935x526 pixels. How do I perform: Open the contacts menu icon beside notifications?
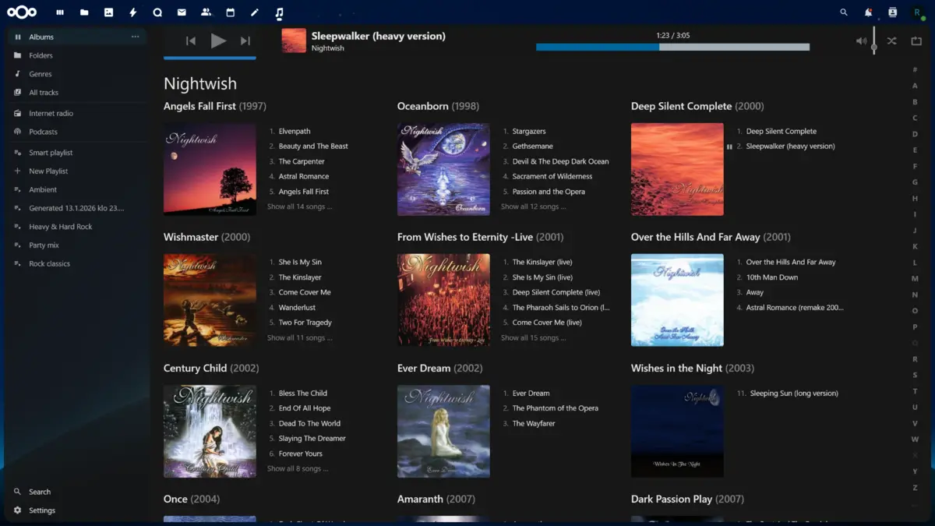892,12
